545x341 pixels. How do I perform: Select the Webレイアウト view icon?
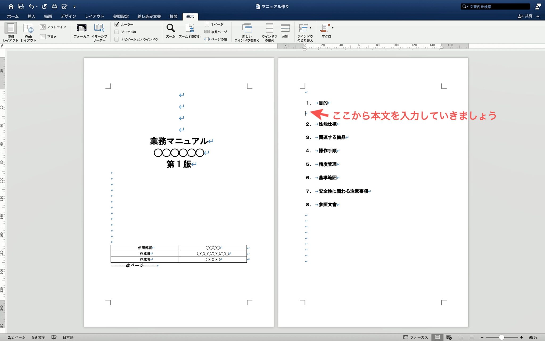click(x=28, y=31)
